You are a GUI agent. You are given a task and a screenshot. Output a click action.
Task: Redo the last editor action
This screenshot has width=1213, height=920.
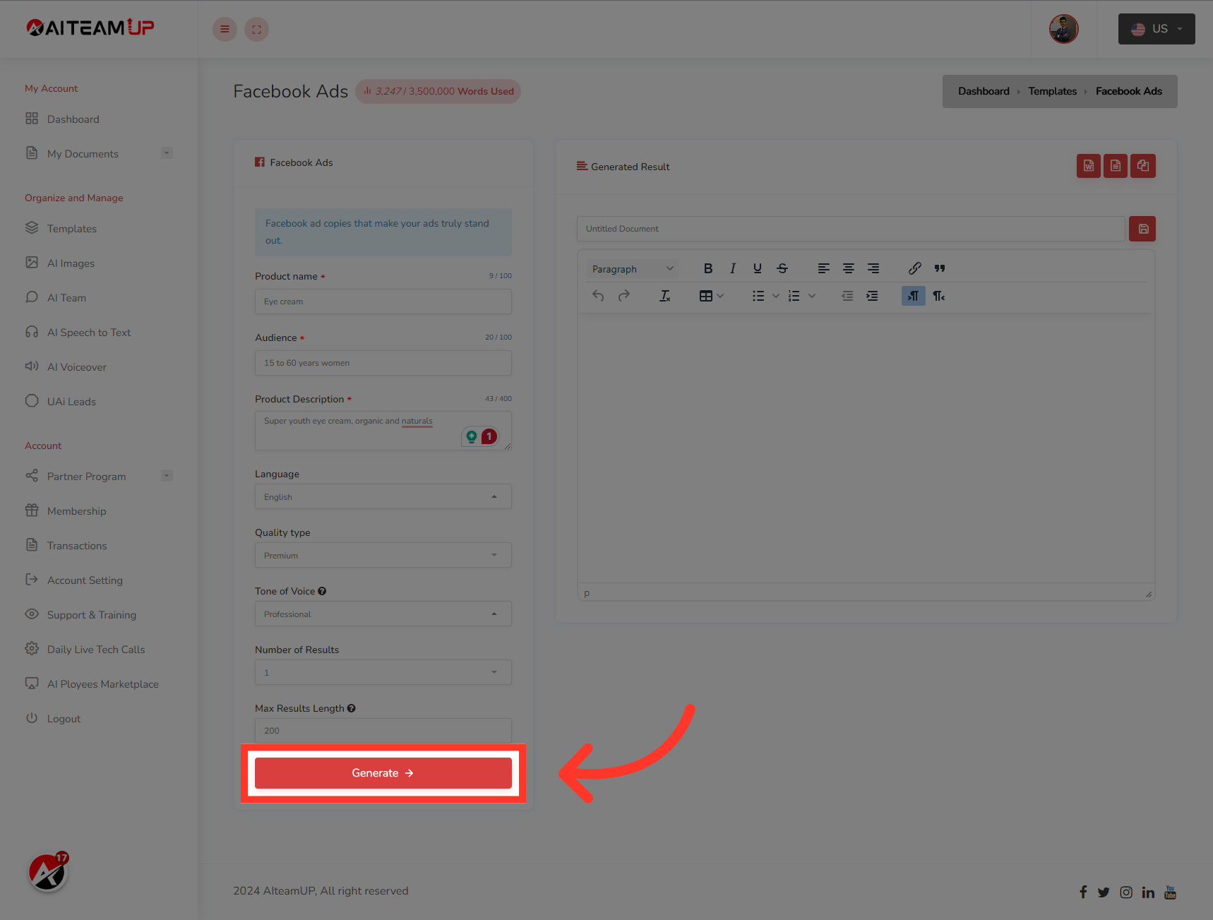click(x=623, y=296)
